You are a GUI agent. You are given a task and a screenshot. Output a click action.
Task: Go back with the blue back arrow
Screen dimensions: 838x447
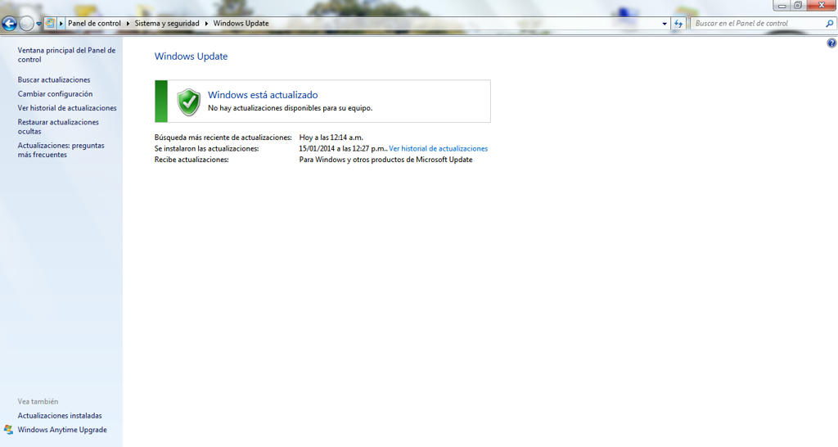(x=9, y=23)
